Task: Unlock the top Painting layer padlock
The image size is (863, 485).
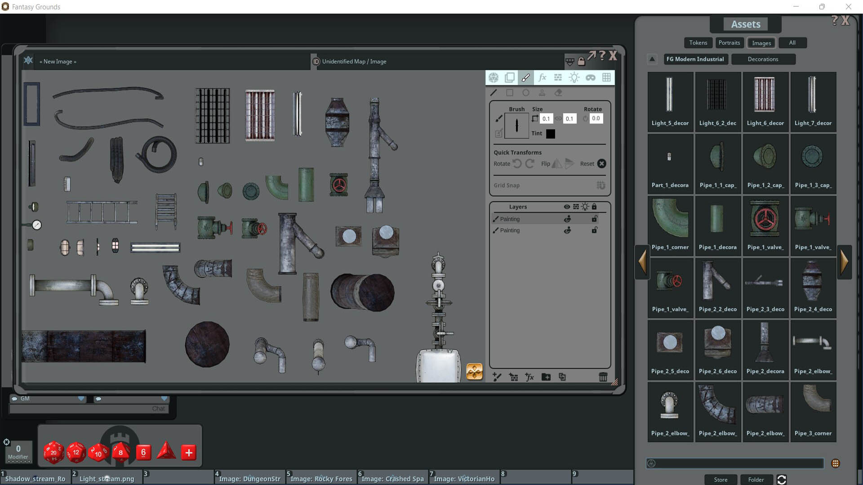Action: pyautogui.click(x=594, y=219)
